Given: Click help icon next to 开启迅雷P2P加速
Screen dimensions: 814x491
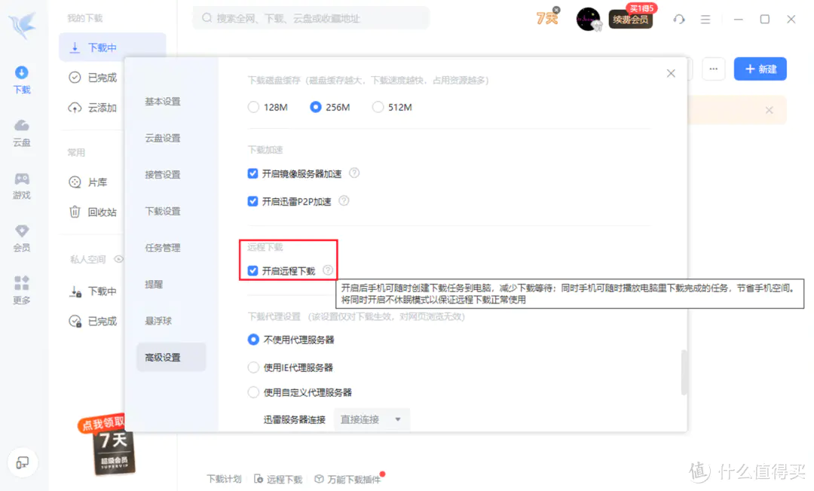Looking at the screenshot, I should pos(344,200).
